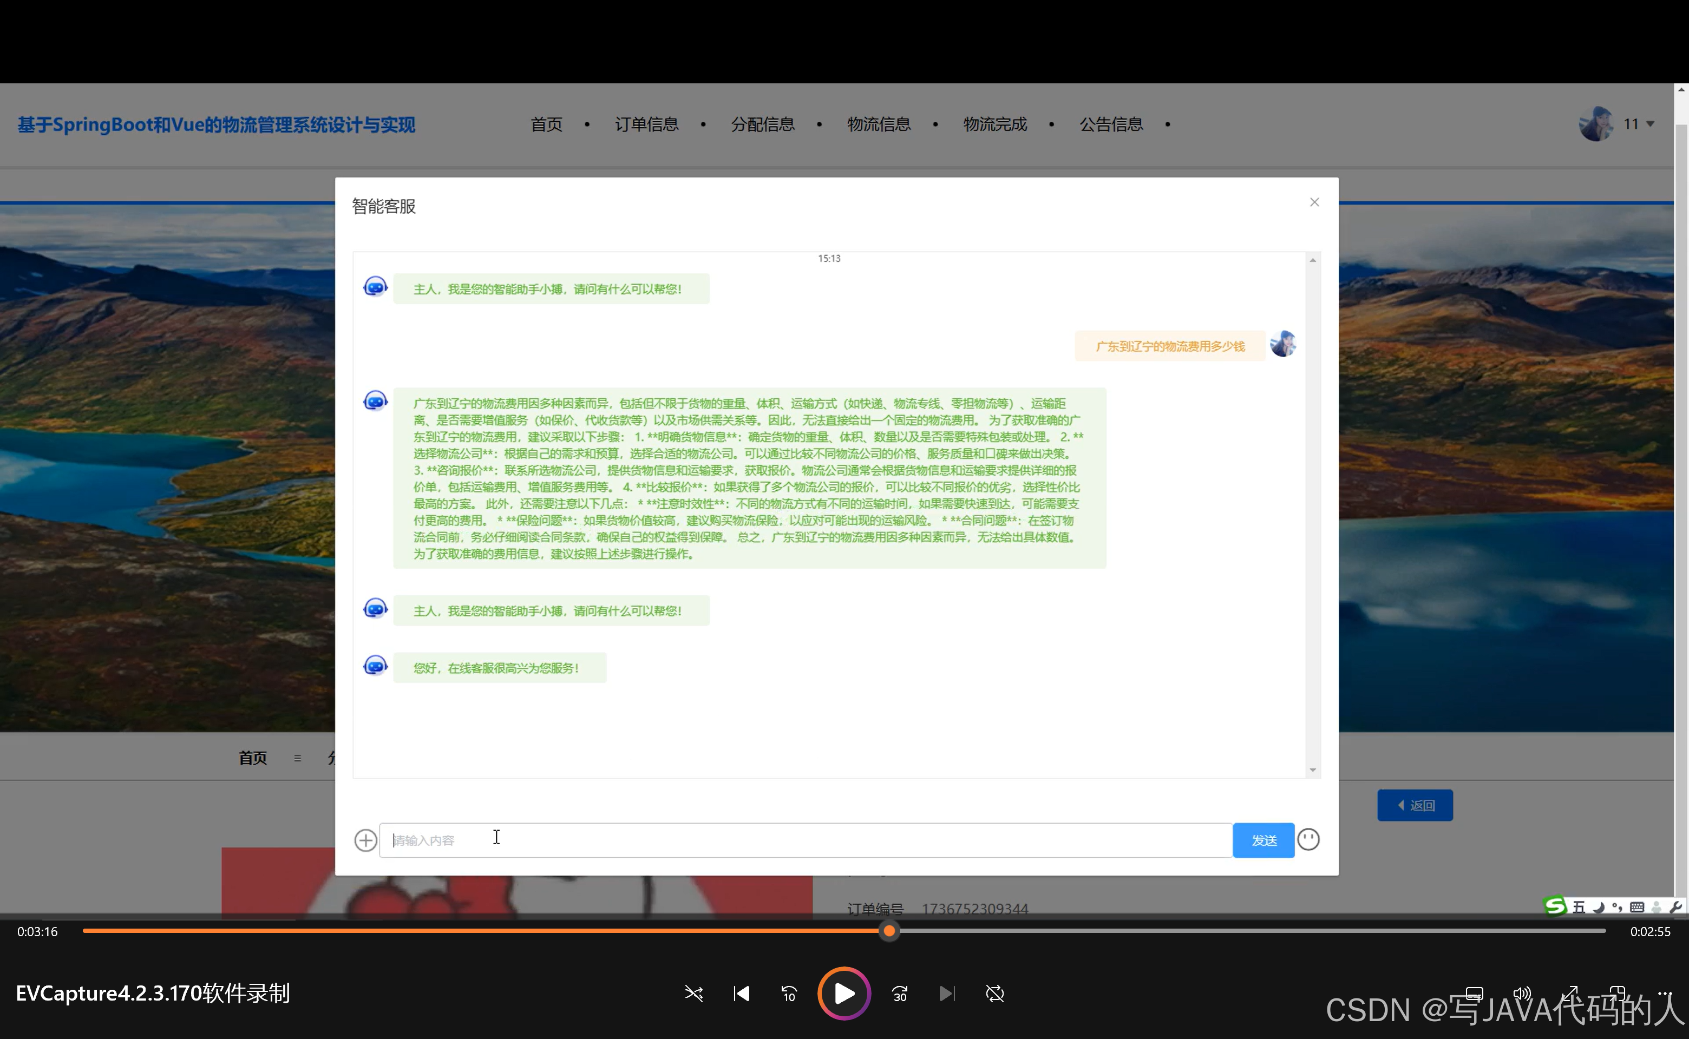Click the play button in media player
The height and width of the screenshot is (1039, 1689).
coord(843,993)
